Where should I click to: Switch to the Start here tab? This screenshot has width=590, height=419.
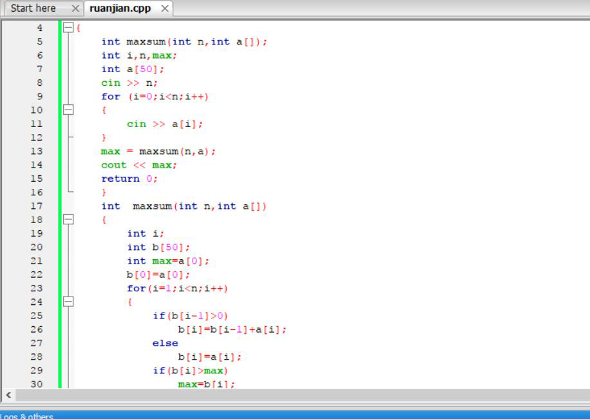33,8
